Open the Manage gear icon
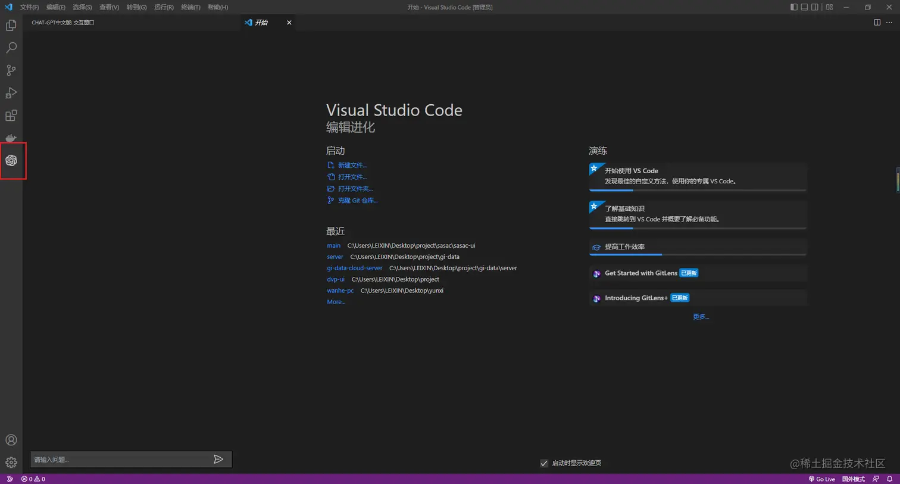Viewport: 900px width, 484px height. click(11, 463)
